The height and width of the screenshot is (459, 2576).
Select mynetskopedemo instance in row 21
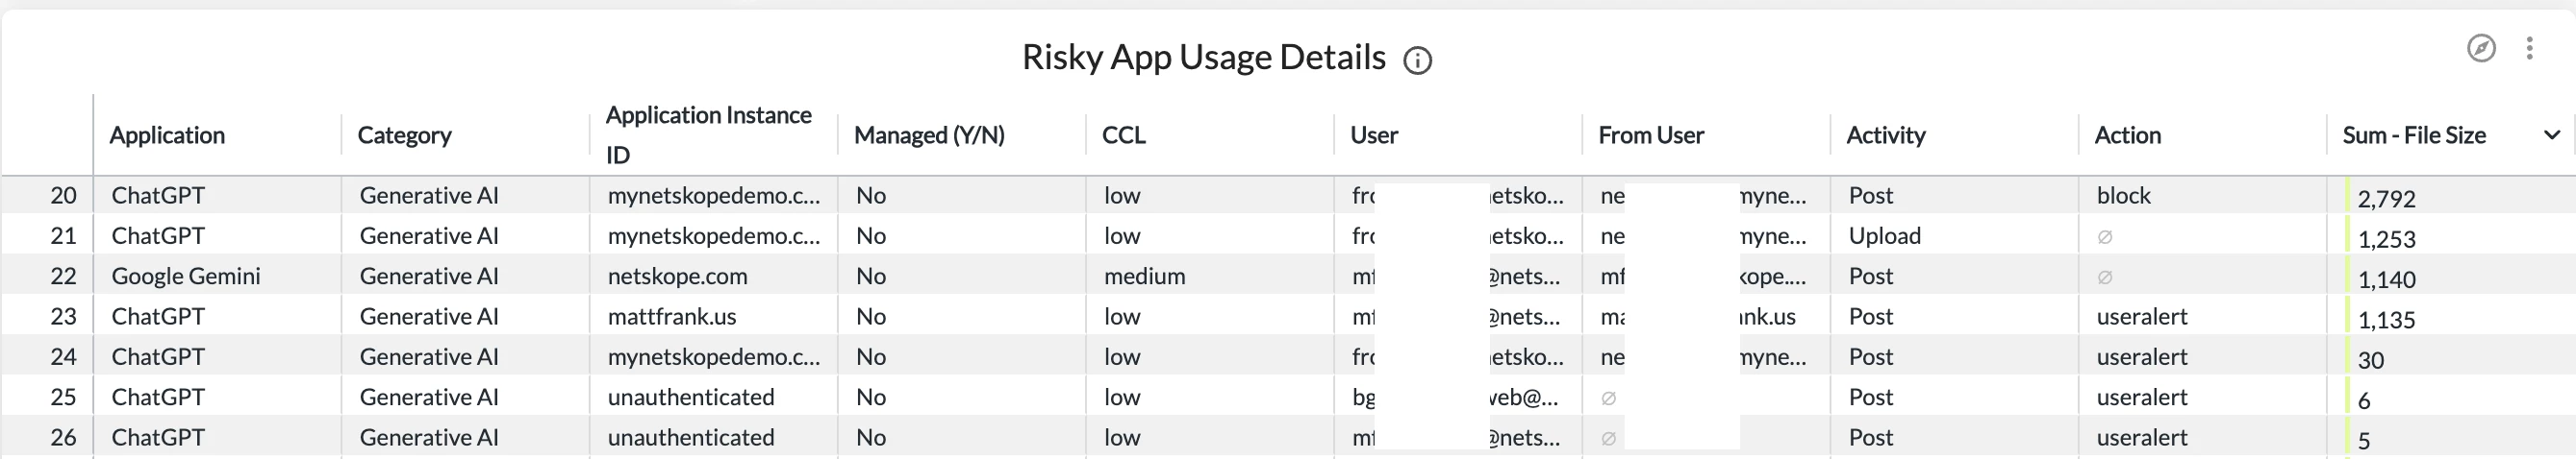(713, 235)
